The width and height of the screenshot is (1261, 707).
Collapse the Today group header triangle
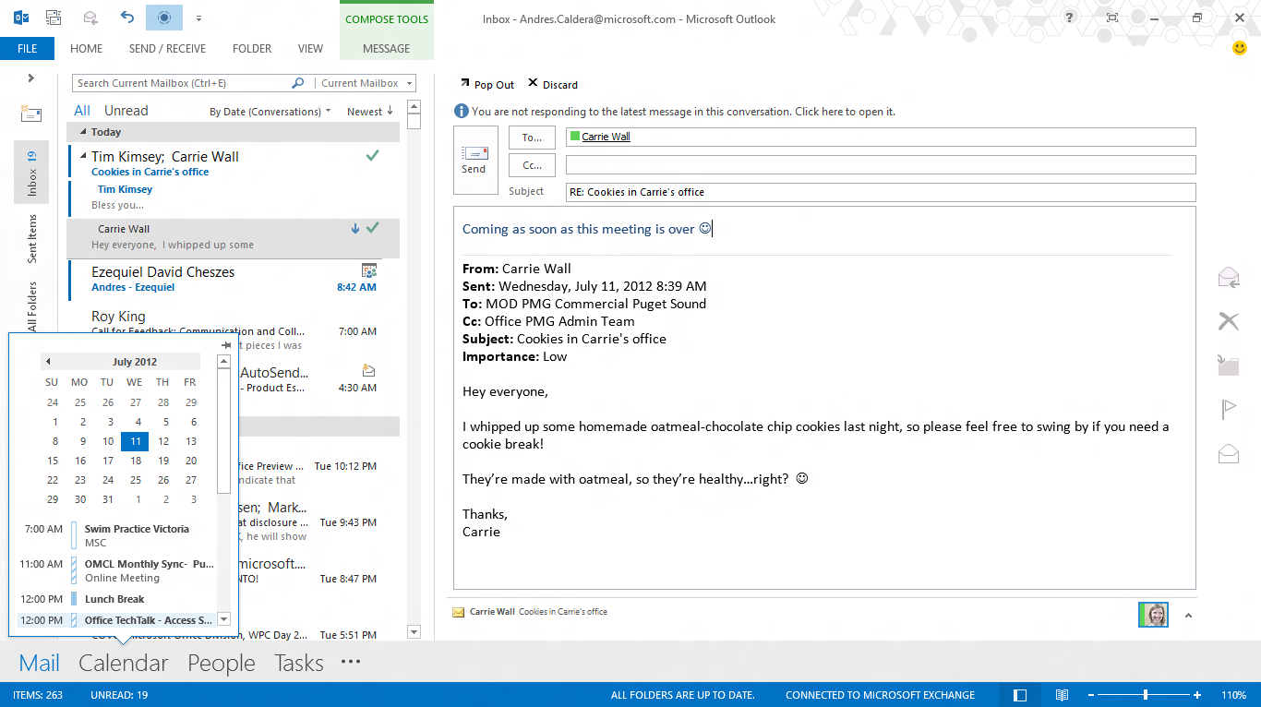[x=83, y=132]
